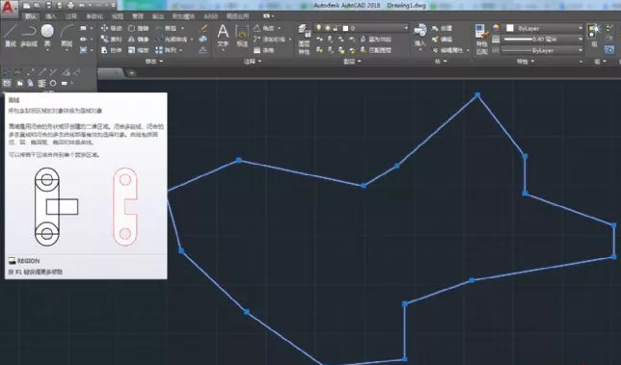The height and width of the screenshot is (365, 621).
Task: Click the Rotate (旋转) tool
Action: click(x=138, y=29)
